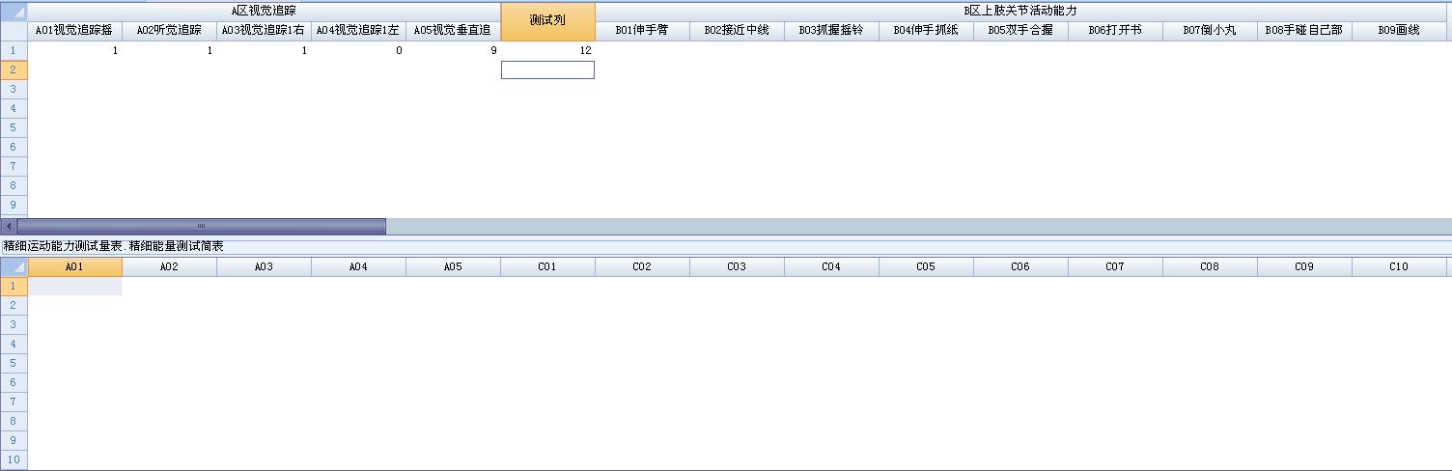Select row 5 header in the top grid
Image resolution: width=1452 pixels, height=471 pixels.
tap(14, 127)
